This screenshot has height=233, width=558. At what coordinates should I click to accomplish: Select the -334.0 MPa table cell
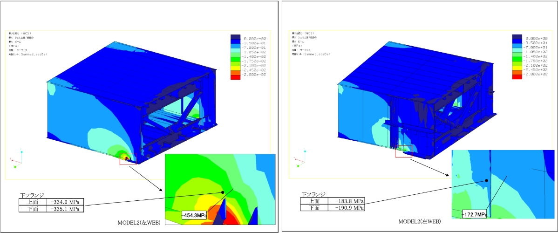pyautogui.click(x=64, y=202)
